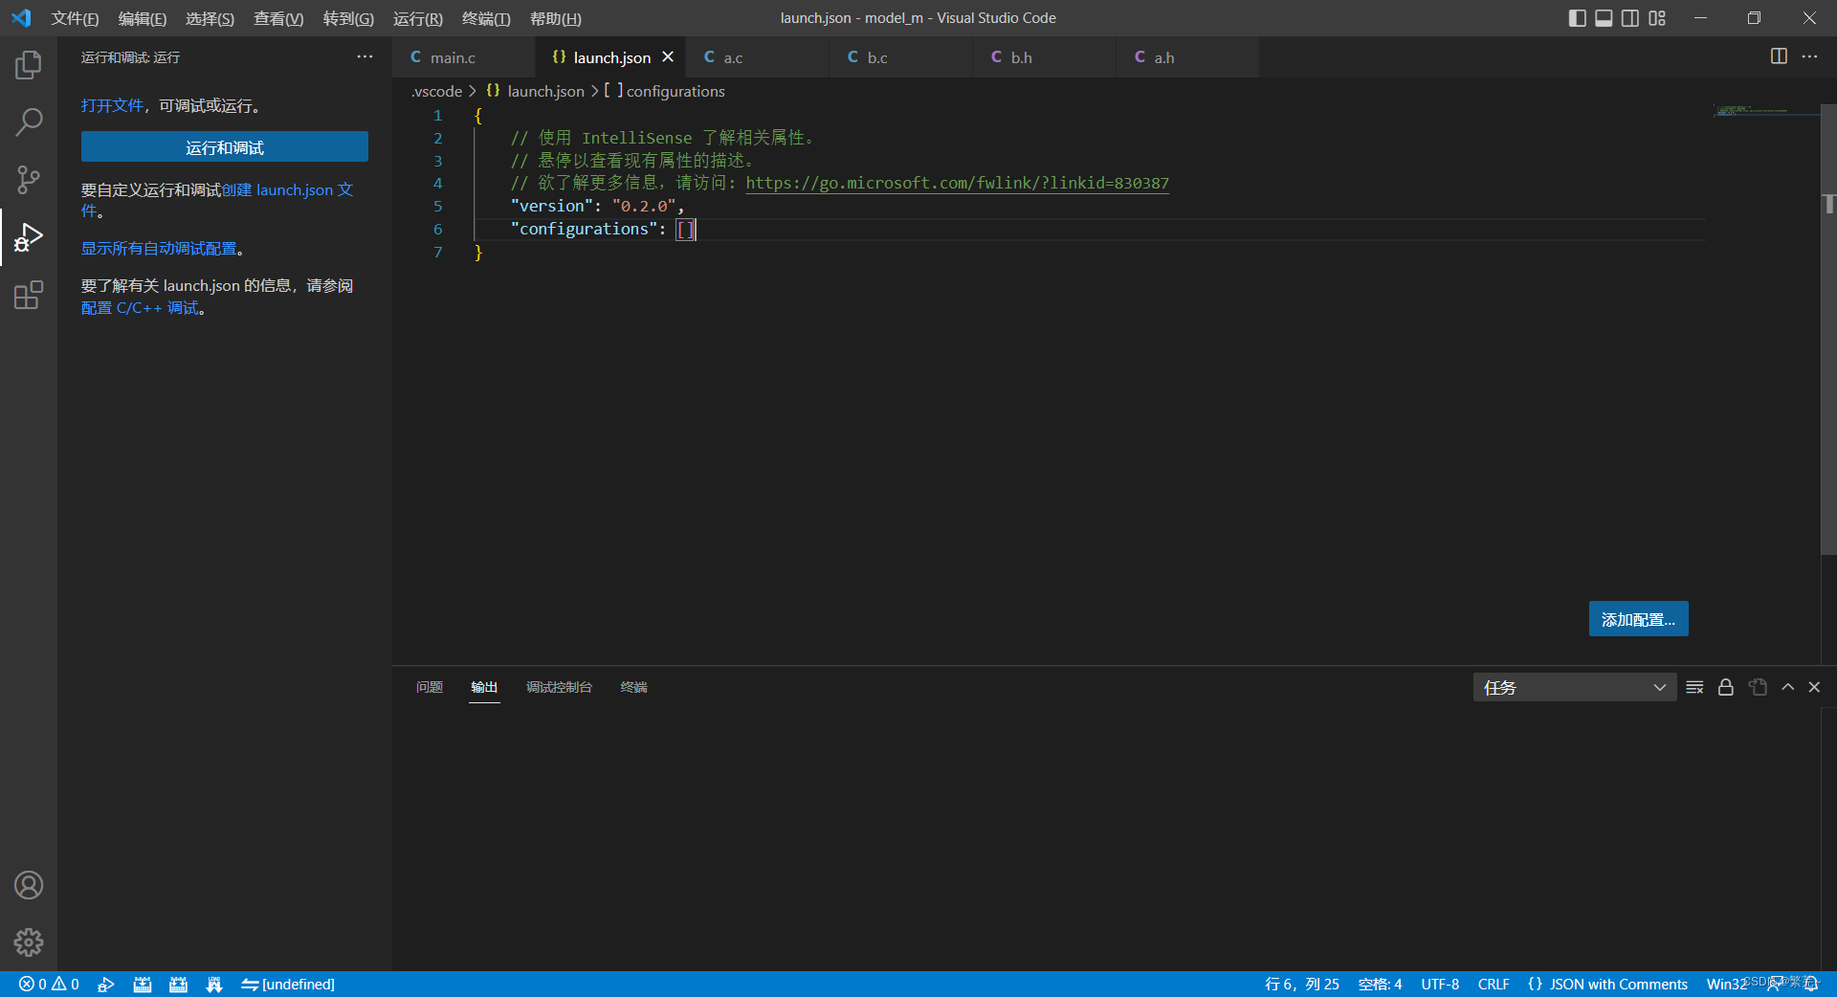The image size is (1837, 997).
Task: Click the 运行和调试 button
Action: [x=225, y=147]
